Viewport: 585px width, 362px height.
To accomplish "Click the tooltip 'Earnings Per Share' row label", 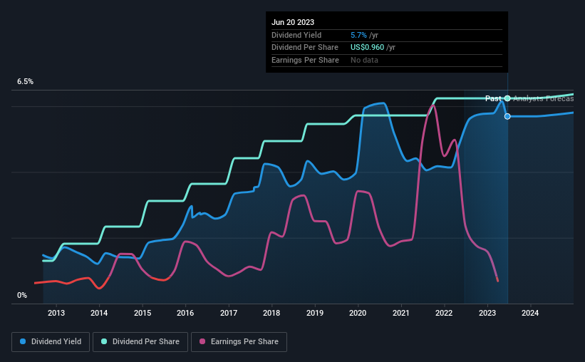I will coord(305,60).
